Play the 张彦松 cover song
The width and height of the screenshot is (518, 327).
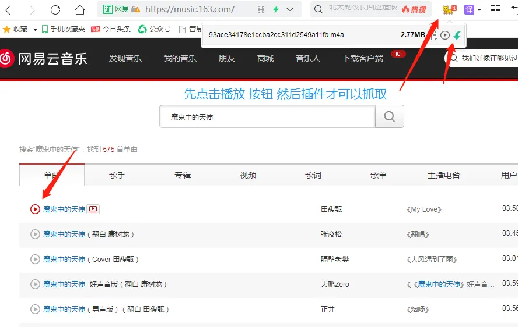click(35, 234)
